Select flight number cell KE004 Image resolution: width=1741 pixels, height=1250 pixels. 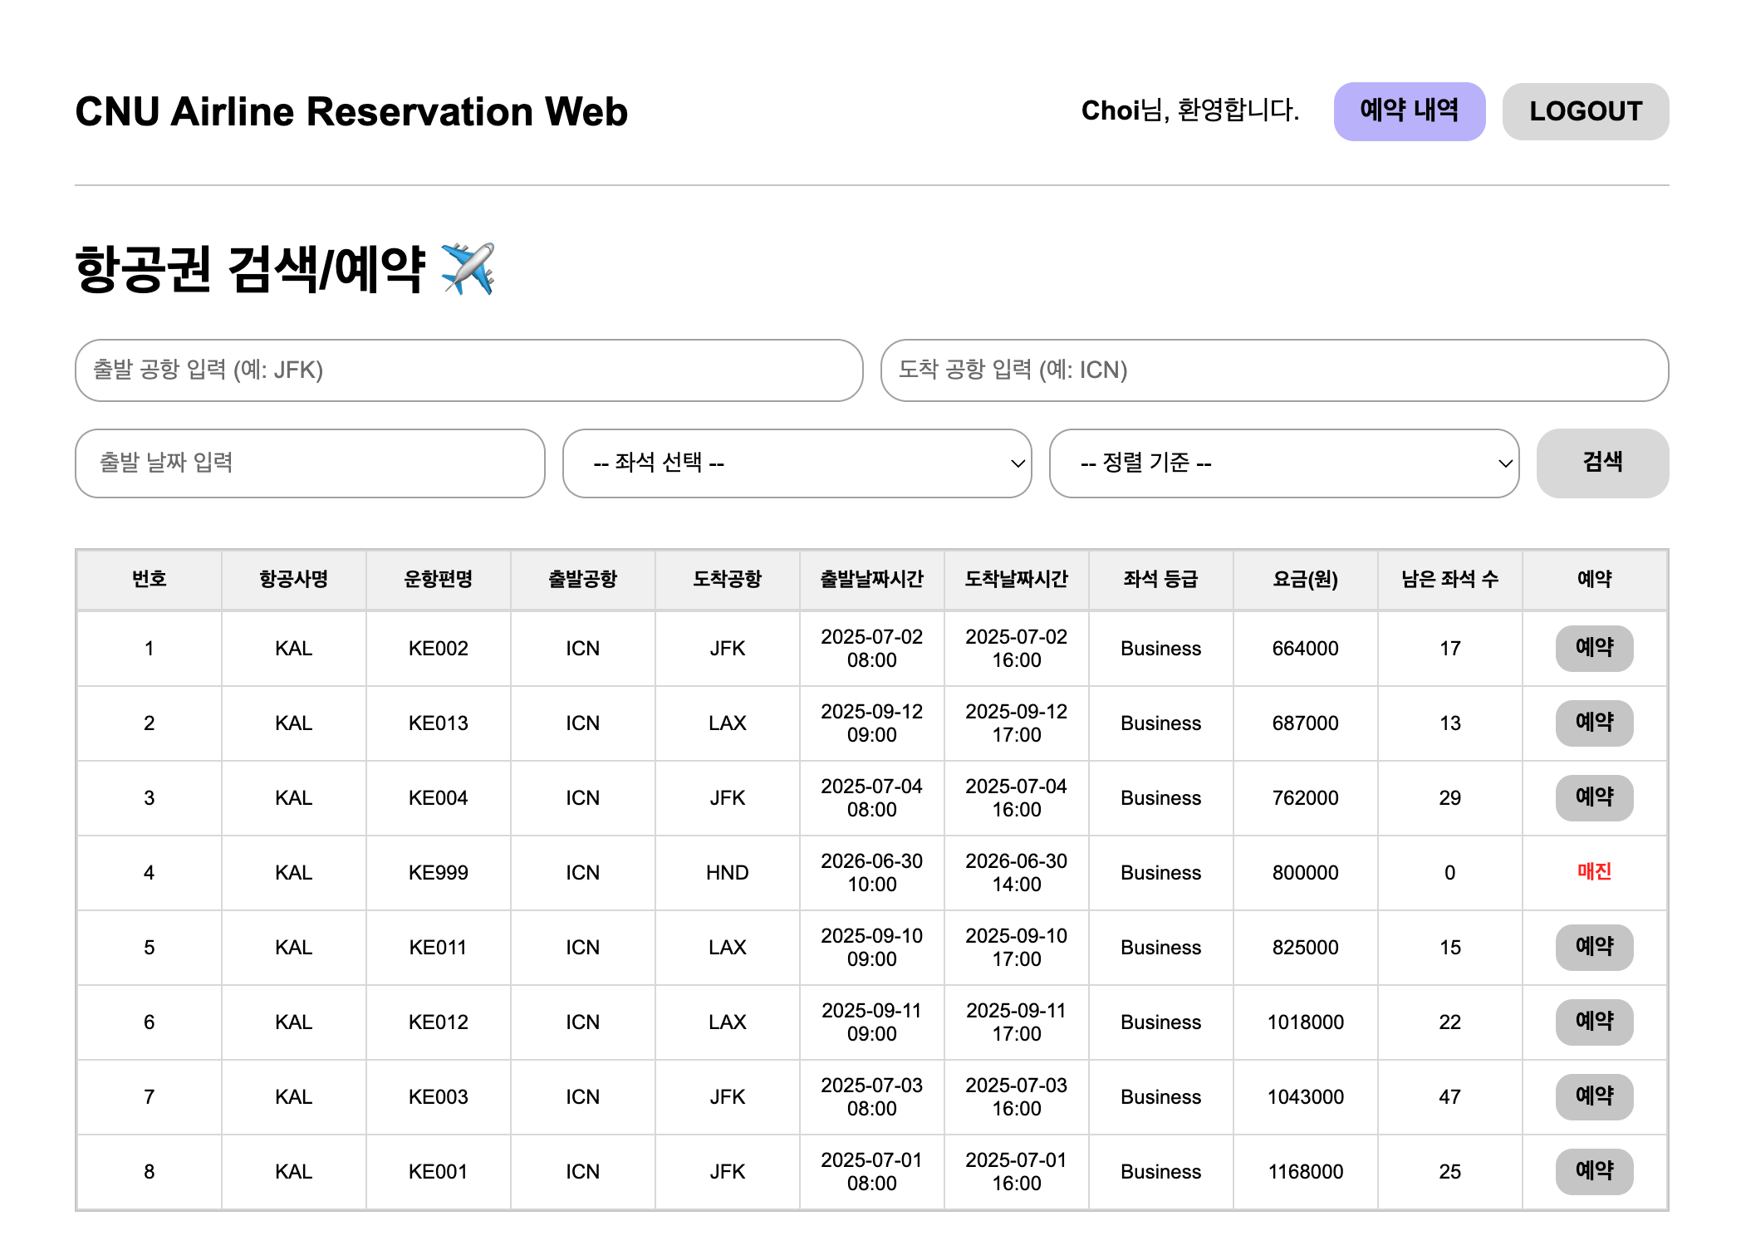tap(439, 798)
